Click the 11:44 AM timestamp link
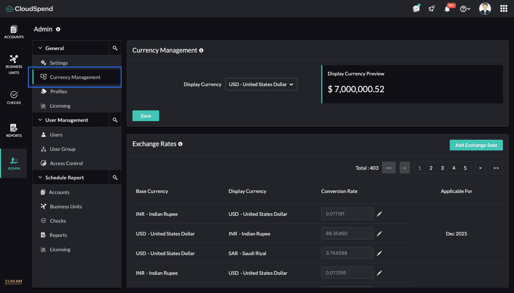This screenshot has height=293, width=514. tap(13, 281)
